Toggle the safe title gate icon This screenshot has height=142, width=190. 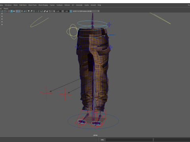(5, 11)
